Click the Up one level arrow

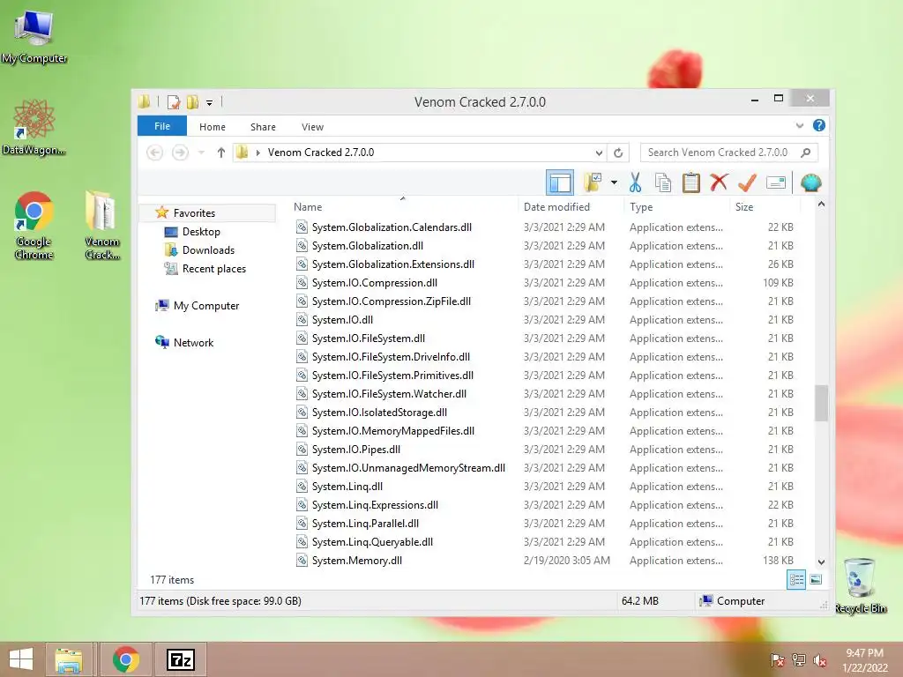(221, 153)
